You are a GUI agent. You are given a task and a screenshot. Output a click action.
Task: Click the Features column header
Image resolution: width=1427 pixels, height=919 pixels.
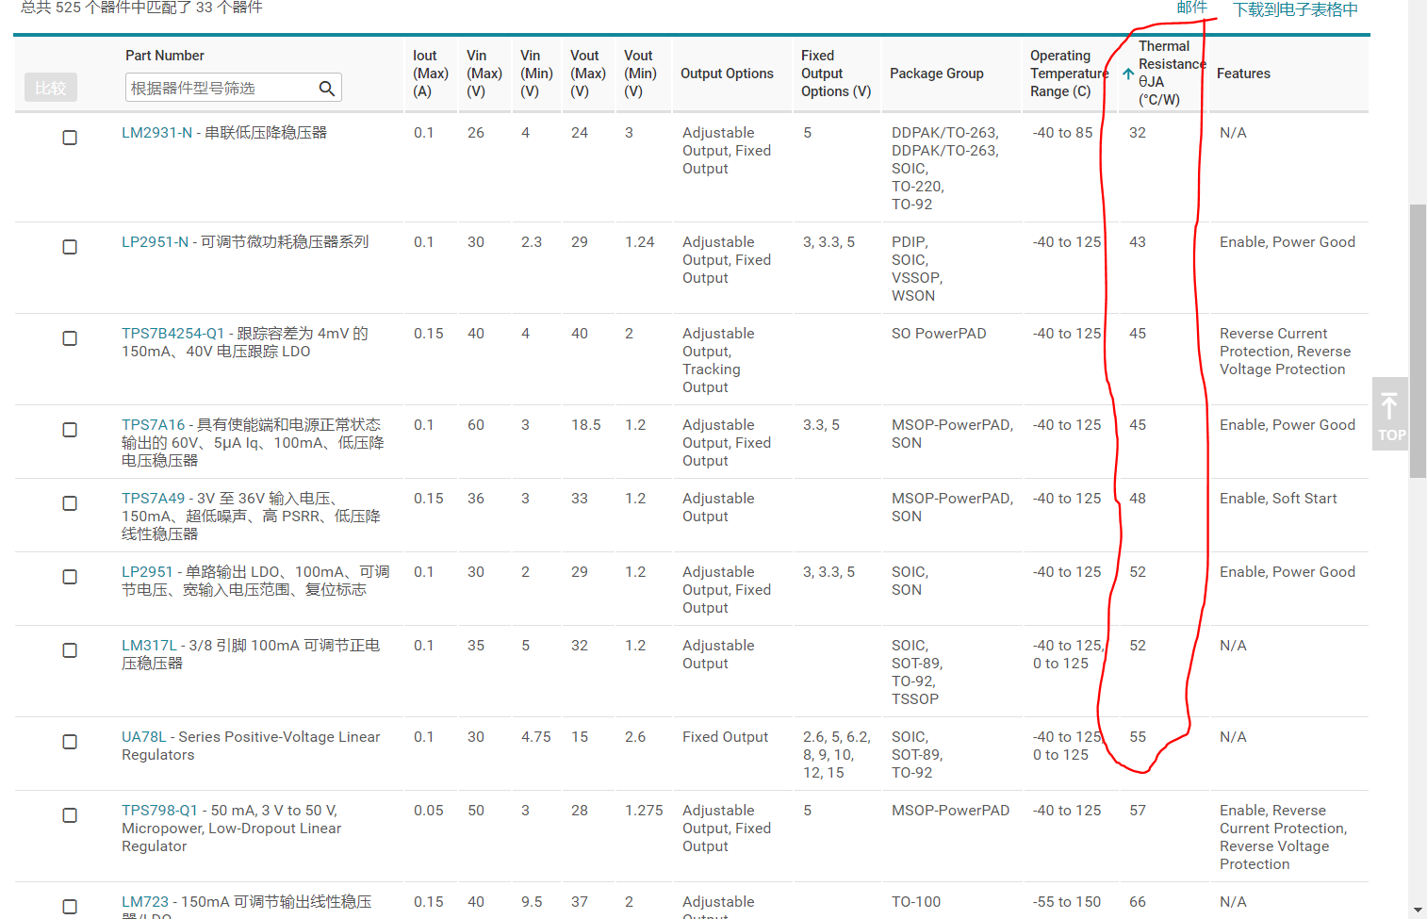coord(1243,74)
